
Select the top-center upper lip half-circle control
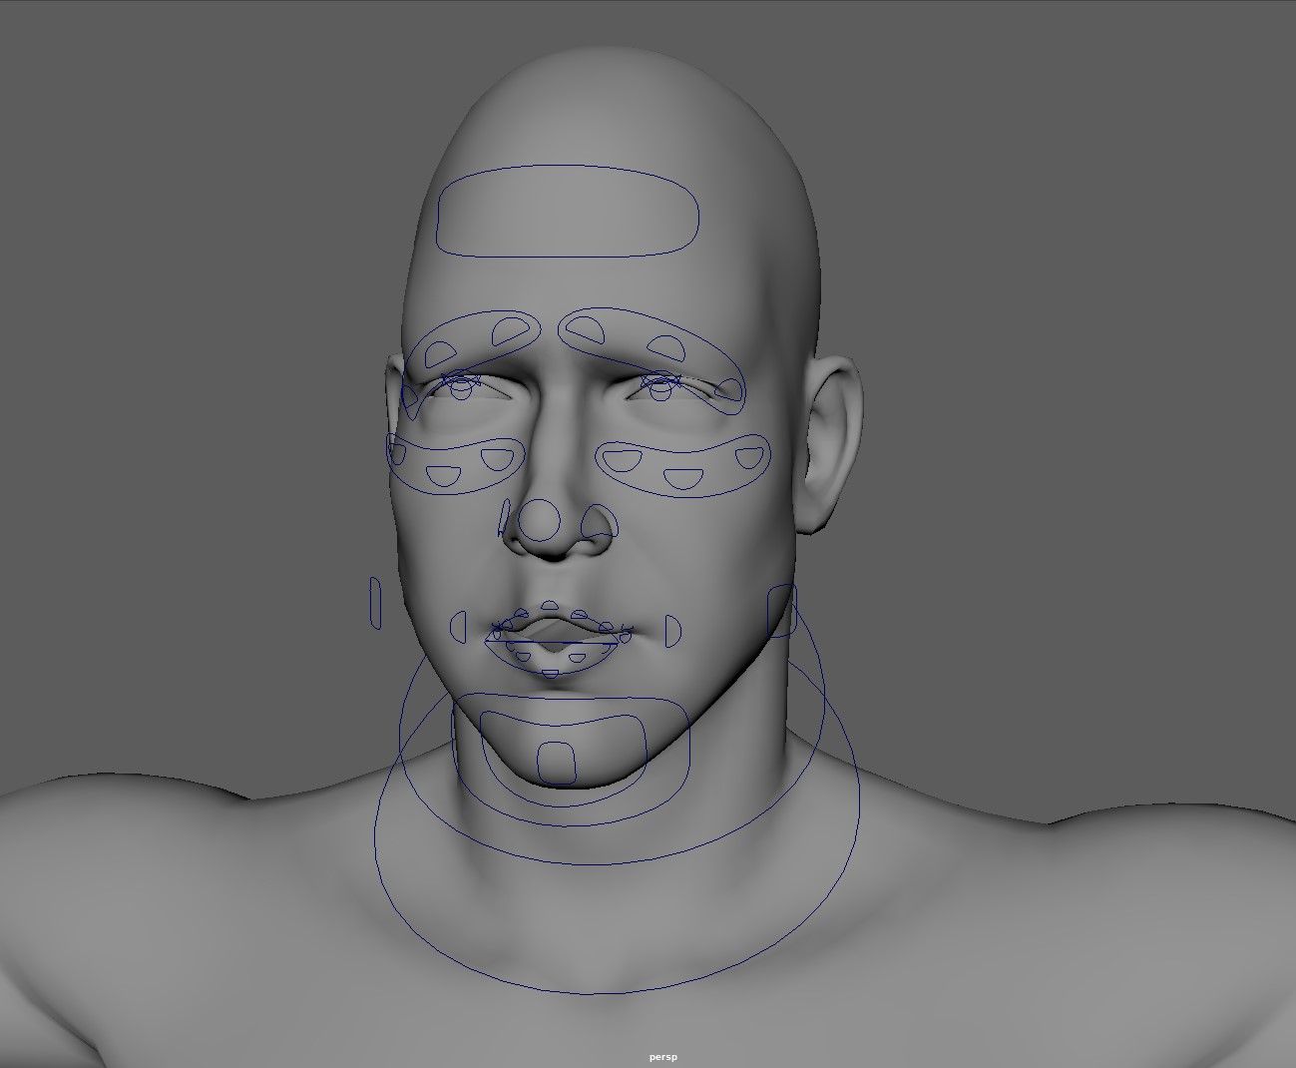pyautogui.click(x=551, y=606)
